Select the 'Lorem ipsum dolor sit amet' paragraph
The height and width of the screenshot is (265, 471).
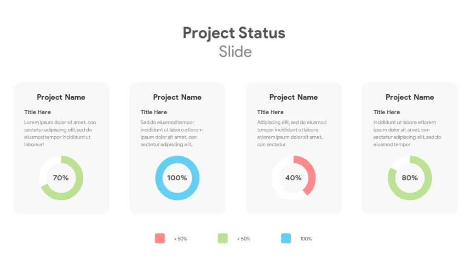point(60,133)
